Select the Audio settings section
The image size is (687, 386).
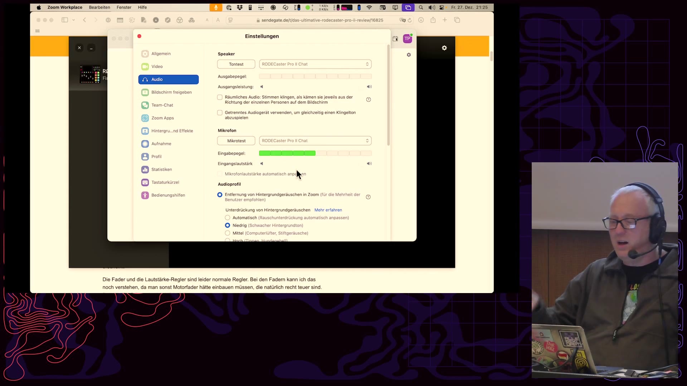[169, 79]
